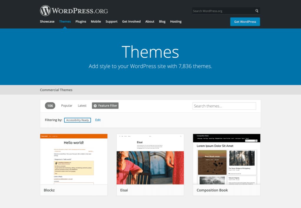
Task: Open the Mobile navigation link
Action: point(96,21)
